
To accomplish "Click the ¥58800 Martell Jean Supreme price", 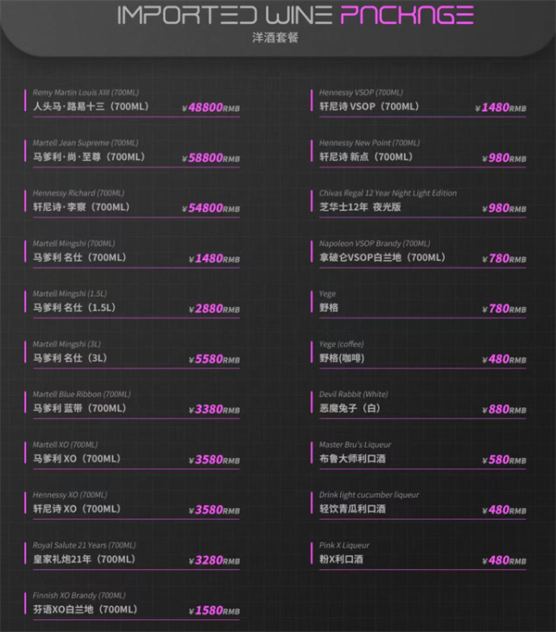I will [213, 158].
